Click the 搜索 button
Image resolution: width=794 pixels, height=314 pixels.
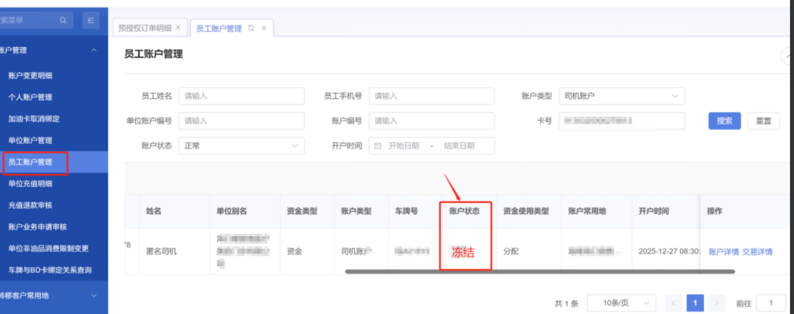724,121
